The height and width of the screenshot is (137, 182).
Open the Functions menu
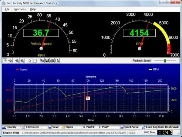point(20,9)
